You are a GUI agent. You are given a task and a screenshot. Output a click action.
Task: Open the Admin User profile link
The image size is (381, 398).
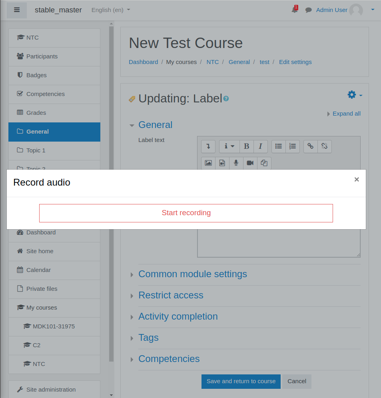331,10
